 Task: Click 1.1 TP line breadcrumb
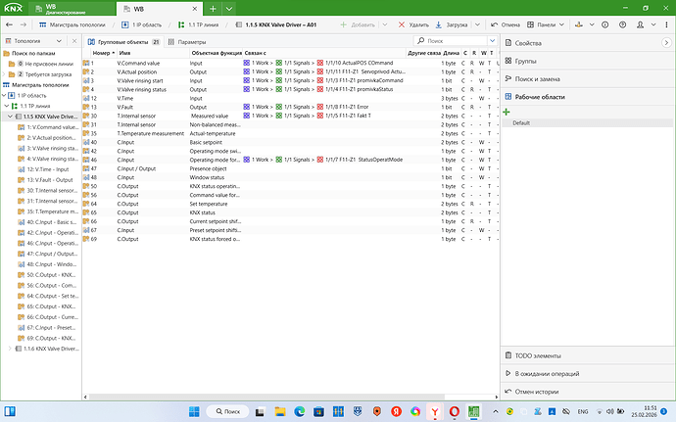199,25
